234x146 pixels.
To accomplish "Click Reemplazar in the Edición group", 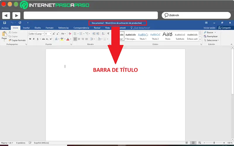I will click(211, 36).
